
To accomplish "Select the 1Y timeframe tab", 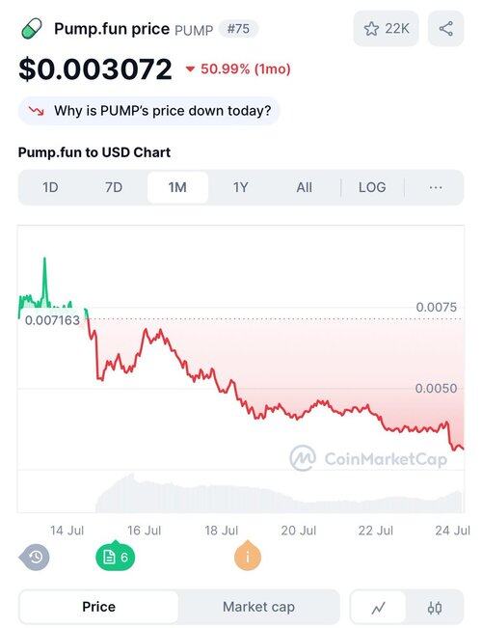I will [x=241, y=187].
